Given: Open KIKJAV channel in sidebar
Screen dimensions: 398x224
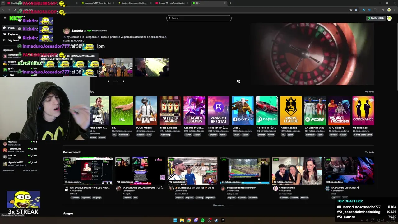Looking at the screenshot, I should pos(20,157).
